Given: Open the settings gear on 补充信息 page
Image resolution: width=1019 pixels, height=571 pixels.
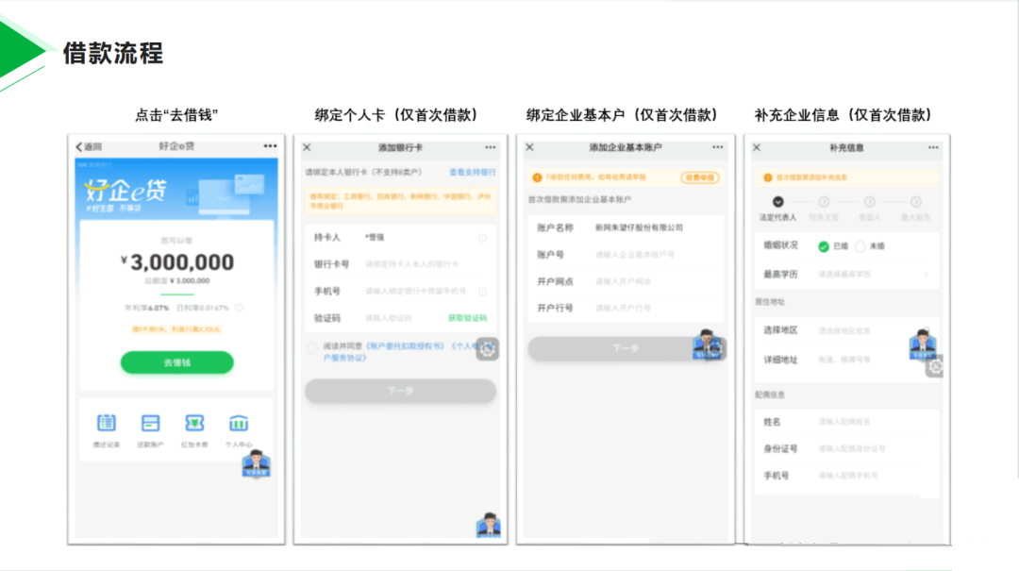Looking at the screenshot, I should [x=935, y=366].
